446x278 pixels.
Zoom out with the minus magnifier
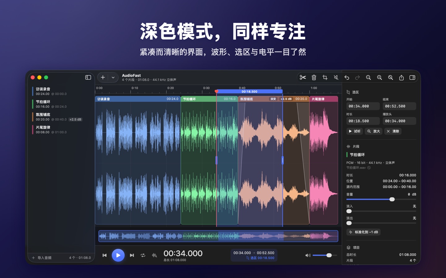click(368, 78)
